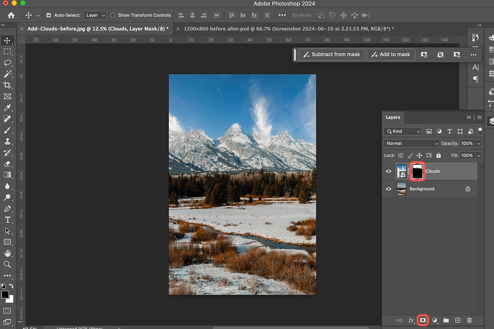Select the Rectangle shape tool
494x329 pixels.
point(7,242)
